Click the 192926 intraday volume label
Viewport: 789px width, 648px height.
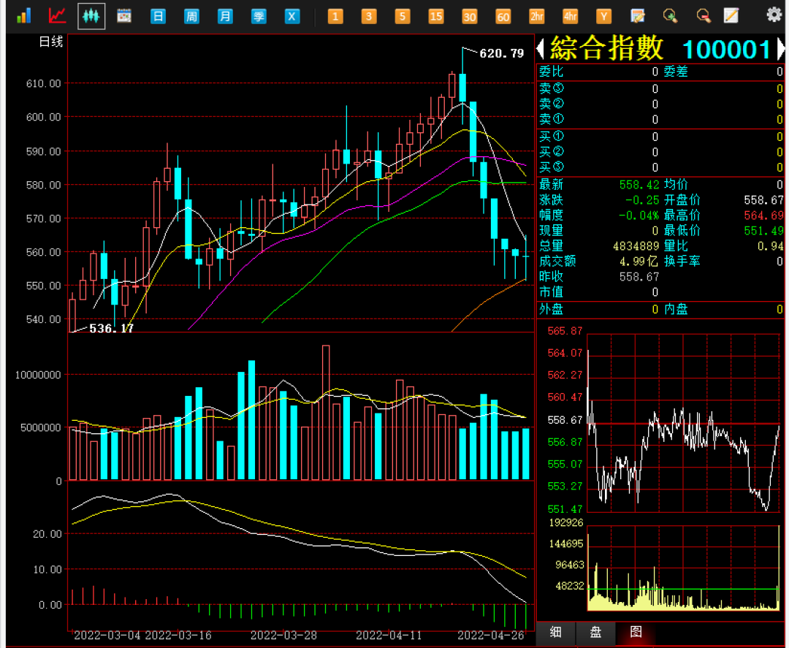(566, 523)
